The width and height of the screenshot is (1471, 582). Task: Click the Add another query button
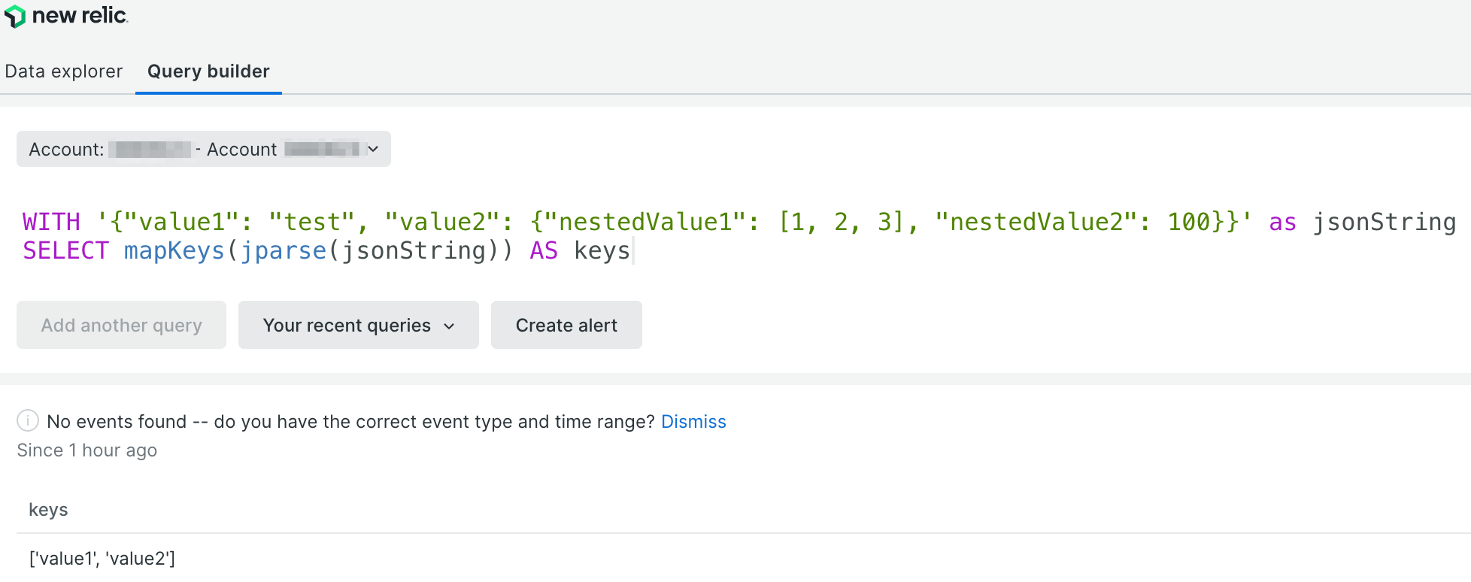tap(121, 325)
